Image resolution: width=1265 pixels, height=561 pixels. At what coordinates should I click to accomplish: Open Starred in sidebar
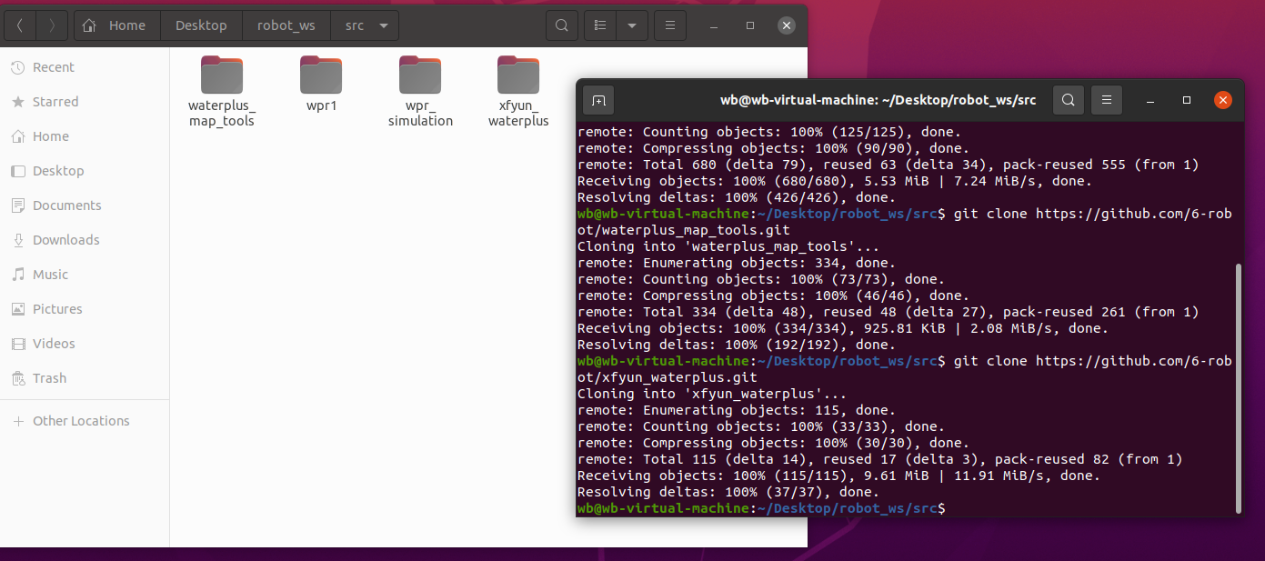[85, 102]
